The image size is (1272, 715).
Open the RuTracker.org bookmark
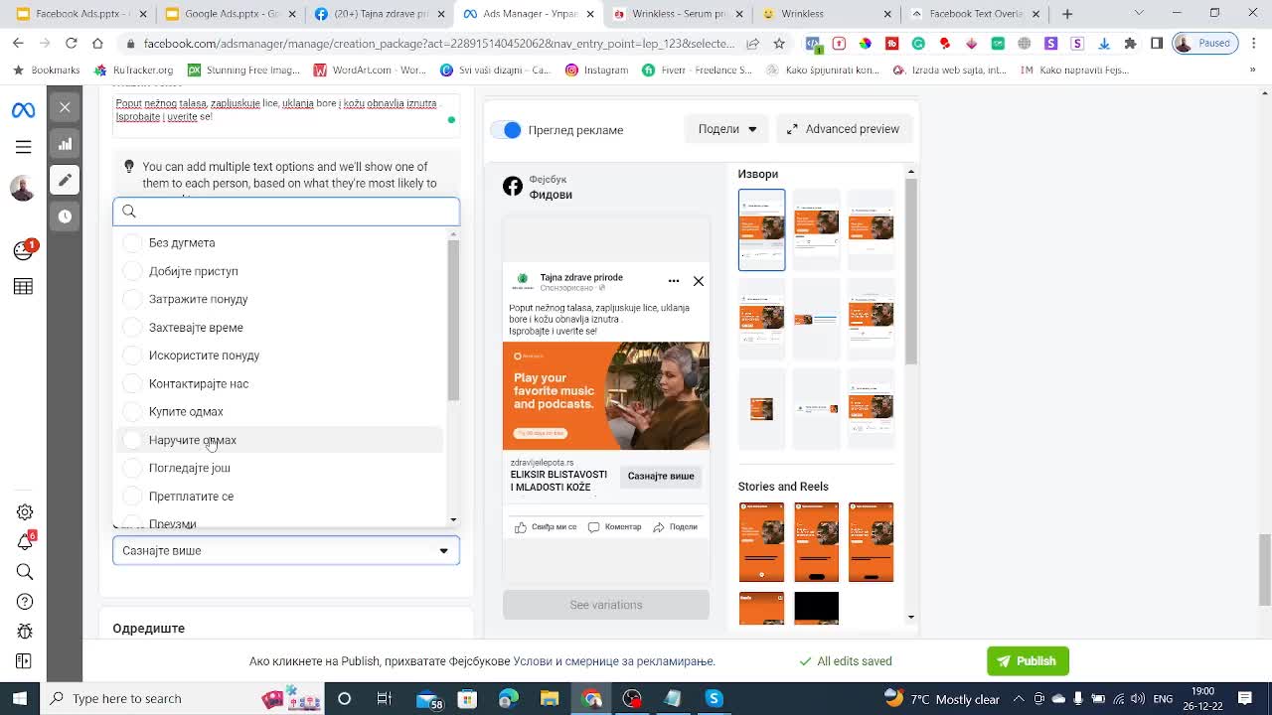point(133,71)
